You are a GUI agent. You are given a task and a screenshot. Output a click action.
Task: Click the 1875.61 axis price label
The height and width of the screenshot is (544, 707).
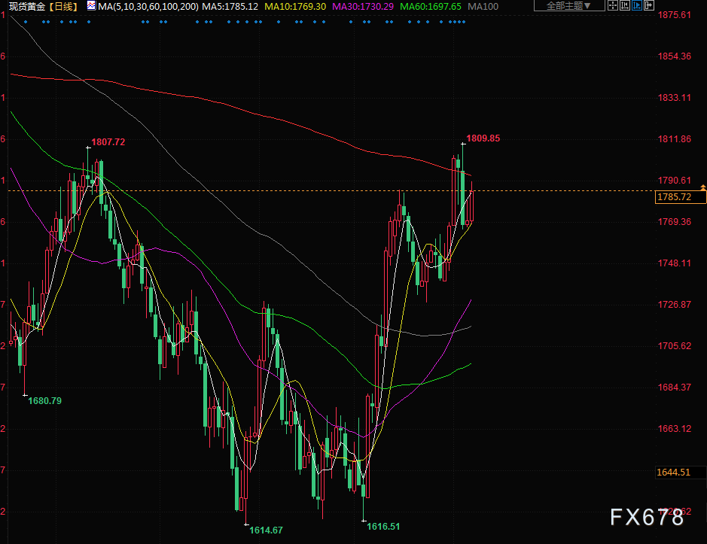(674, 15)
